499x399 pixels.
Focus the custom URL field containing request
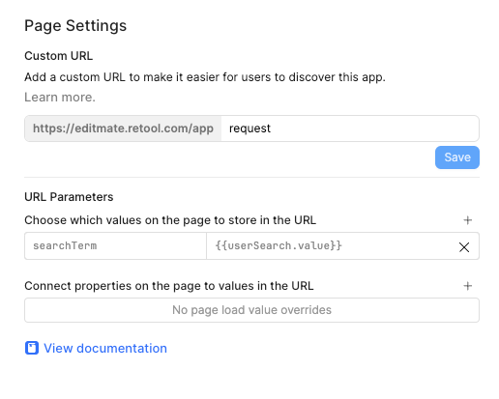350,128
